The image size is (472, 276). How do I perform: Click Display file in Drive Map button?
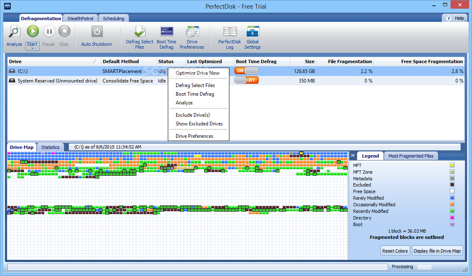coord(437,251)
